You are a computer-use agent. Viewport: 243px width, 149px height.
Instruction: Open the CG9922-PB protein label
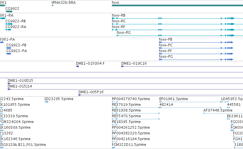(x=16, y=45)
